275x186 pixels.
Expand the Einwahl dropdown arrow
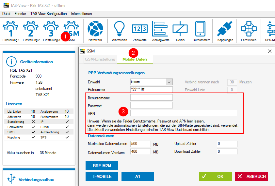[x=169, y=82]
